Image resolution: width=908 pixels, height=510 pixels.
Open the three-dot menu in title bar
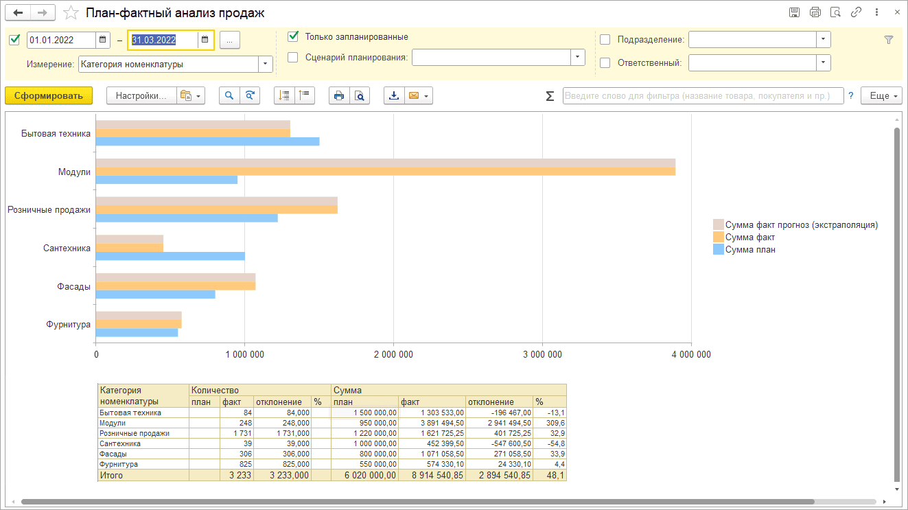point(876,12)
